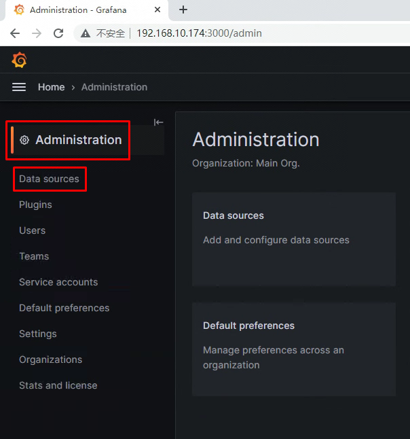Click the Data sources card title
Image resolution: width=410 pixels, height=439 pixels.
[x=234, y=215]
